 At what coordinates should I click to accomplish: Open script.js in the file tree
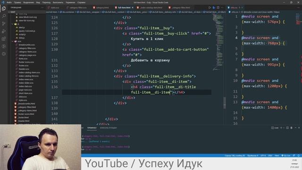(x=22, y=34)
